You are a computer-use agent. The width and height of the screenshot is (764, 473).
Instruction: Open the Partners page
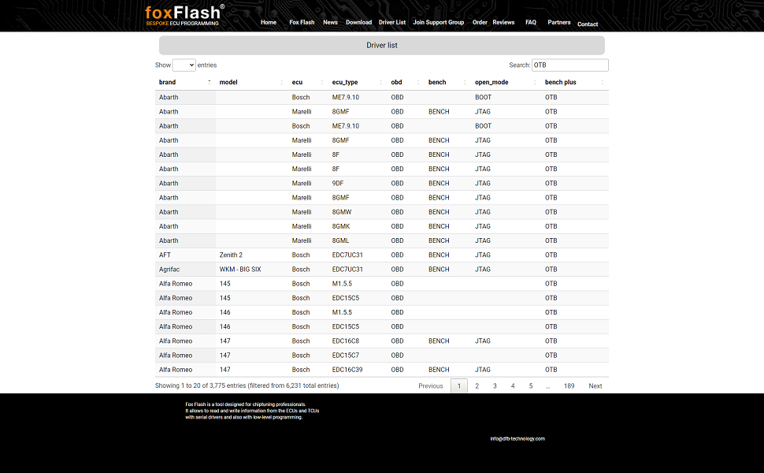(x=559, y=22)
